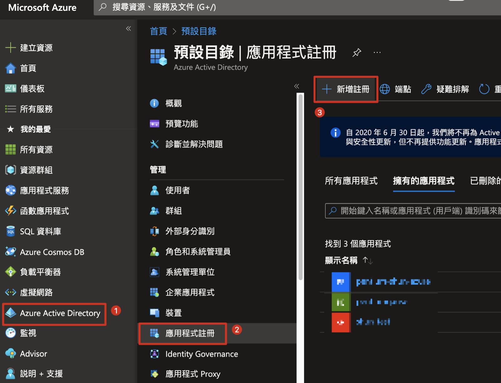501x383 pixels.
Task: Open 端點 endpoints from the toolbar
Action: coord(395,90)
